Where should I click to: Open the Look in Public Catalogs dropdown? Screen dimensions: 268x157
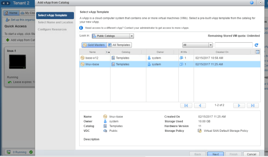click(113, 36)
